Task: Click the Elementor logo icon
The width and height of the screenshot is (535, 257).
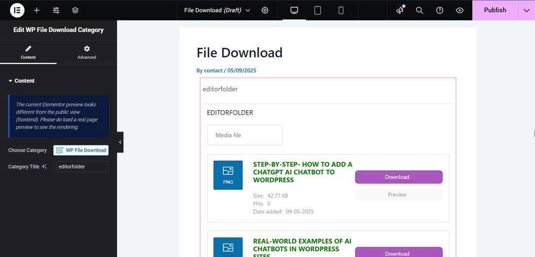Action: [x=17, y=10]
